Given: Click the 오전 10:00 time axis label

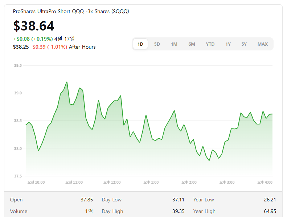Looking at the screenshot, I should click(36, 182).
